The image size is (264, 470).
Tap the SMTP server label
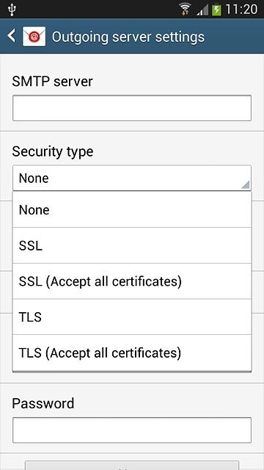(52, 82)
